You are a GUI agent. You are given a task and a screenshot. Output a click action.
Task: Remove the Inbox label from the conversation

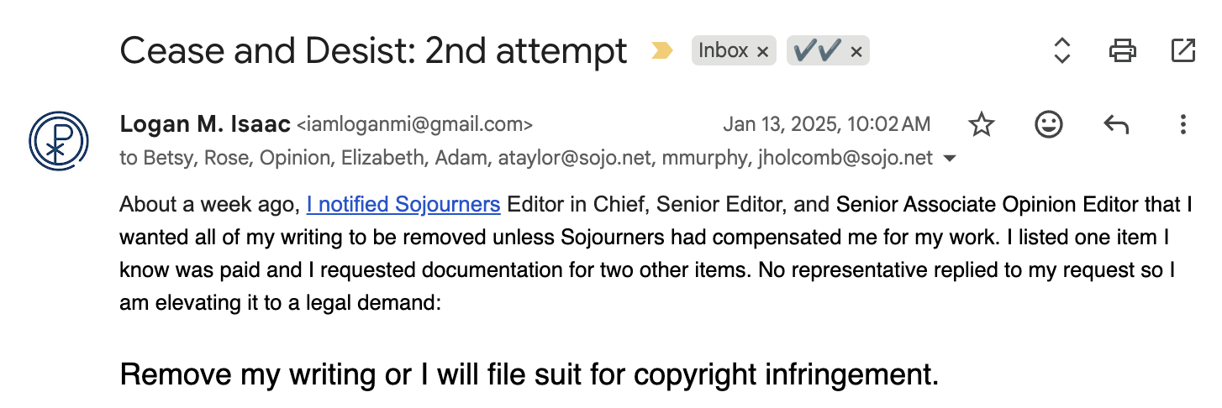tap(762, 52)
